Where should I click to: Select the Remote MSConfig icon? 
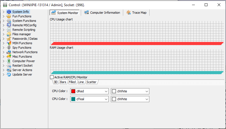9,25
